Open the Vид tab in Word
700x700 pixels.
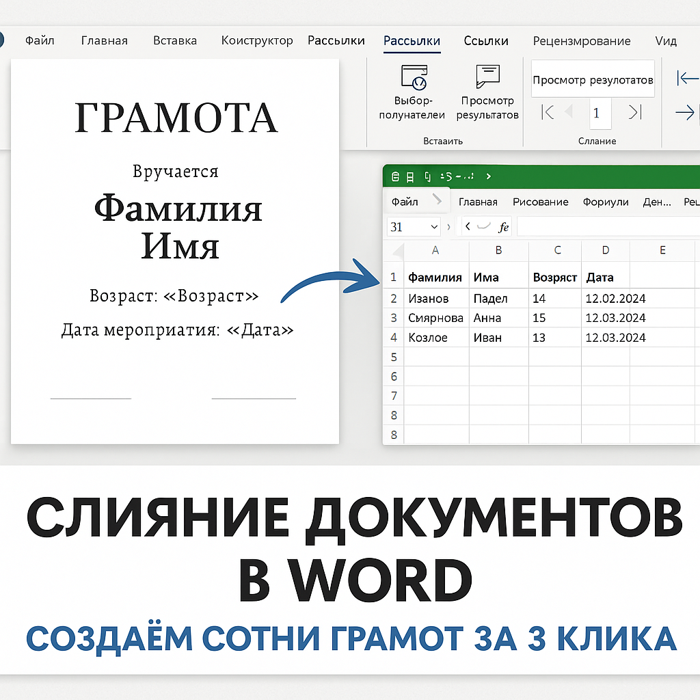pyautogui.click(x=666, y=41)
